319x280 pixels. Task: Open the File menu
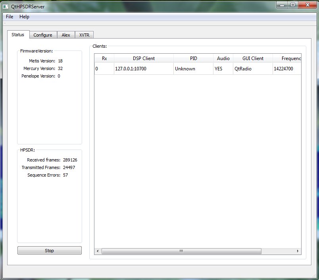(10, 17)
